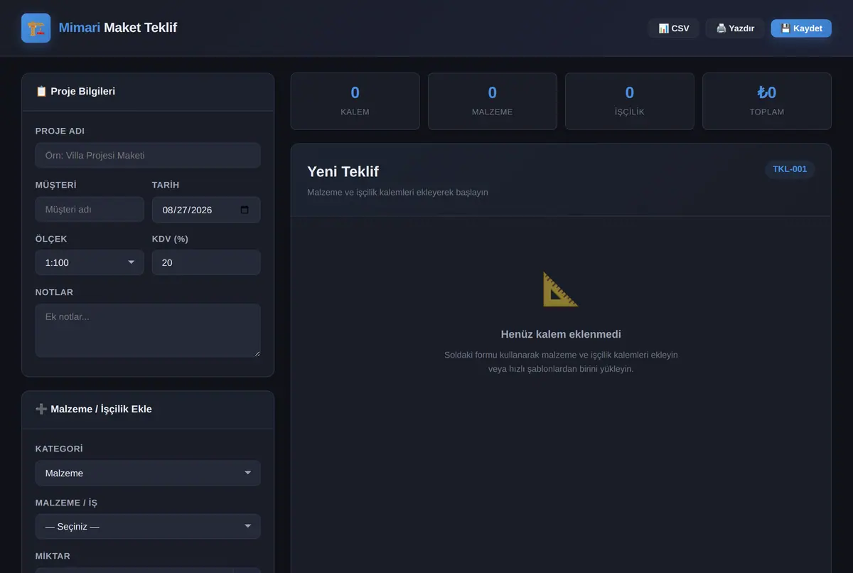Click the clipboard icon beside Proje Bilgileri
This screenshot has width=853, height=573.
[41, 92]
